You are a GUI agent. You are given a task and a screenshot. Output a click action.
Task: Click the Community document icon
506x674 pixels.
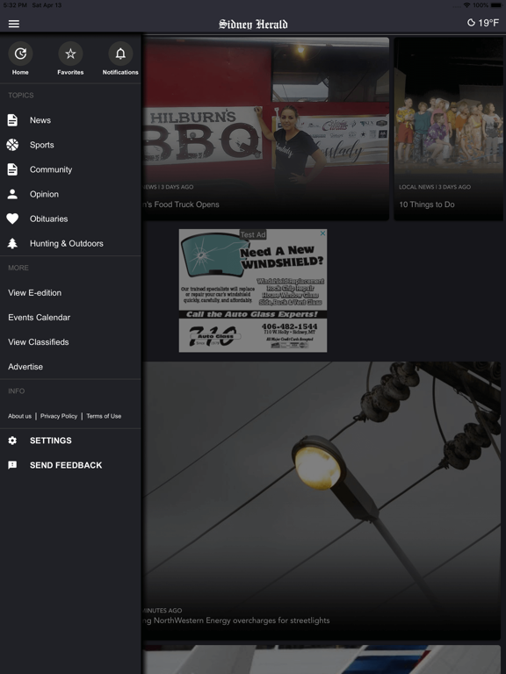pyautogui.click(x=12, y=169)
